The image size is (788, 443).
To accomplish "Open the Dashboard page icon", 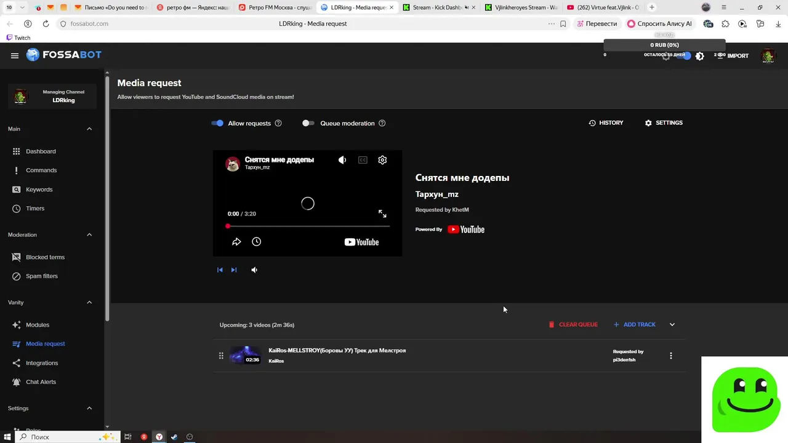I will tap(17, 151).
